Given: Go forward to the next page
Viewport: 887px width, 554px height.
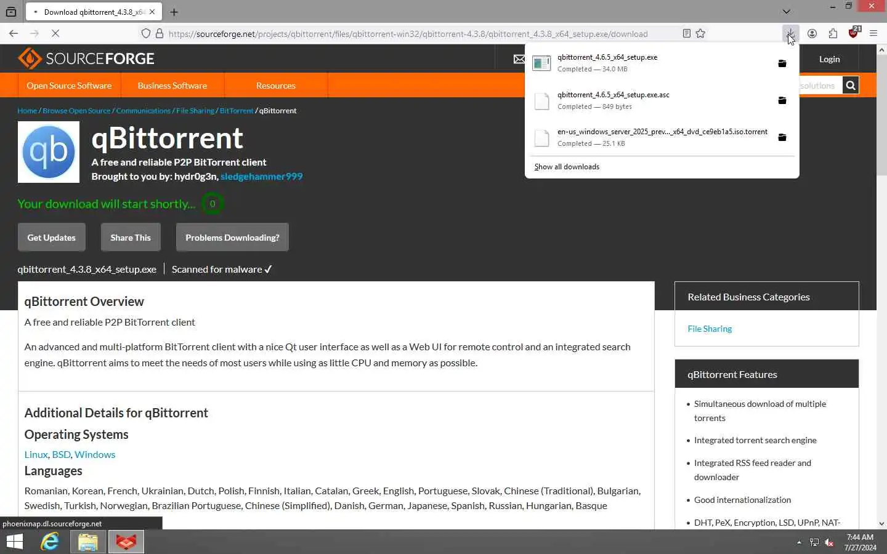Looking at the screenshot, I should [x=34, y=34].
